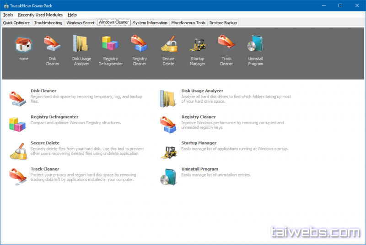Viewport: 366px width, 245px height.
Task: Click the Home icon in the toolbar
Action: point(23,45)
